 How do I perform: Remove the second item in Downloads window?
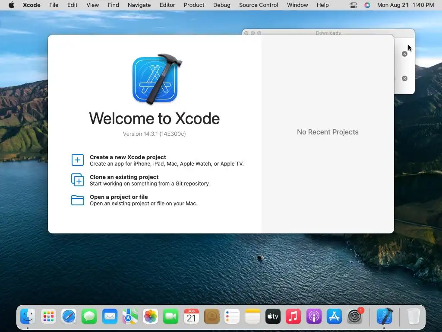(404, 79)
